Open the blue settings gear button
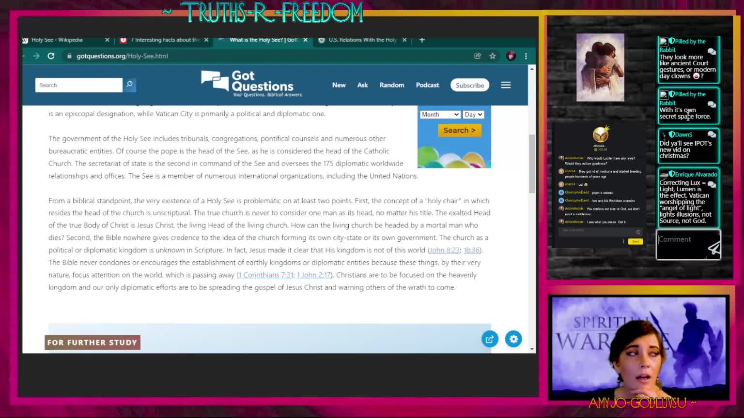 coord(513,339)
